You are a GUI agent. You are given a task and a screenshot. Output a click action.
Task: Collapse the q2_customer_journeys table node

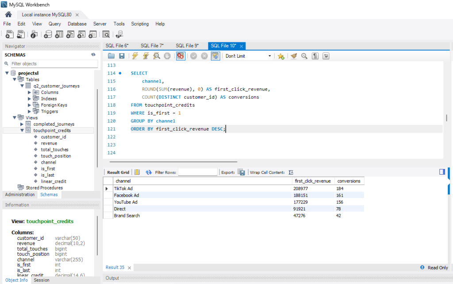pyautogui.click(x=22, y=86)
